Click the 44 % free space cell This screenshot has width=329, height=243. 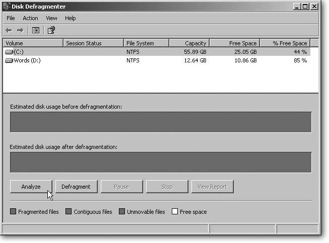(300, 52)
